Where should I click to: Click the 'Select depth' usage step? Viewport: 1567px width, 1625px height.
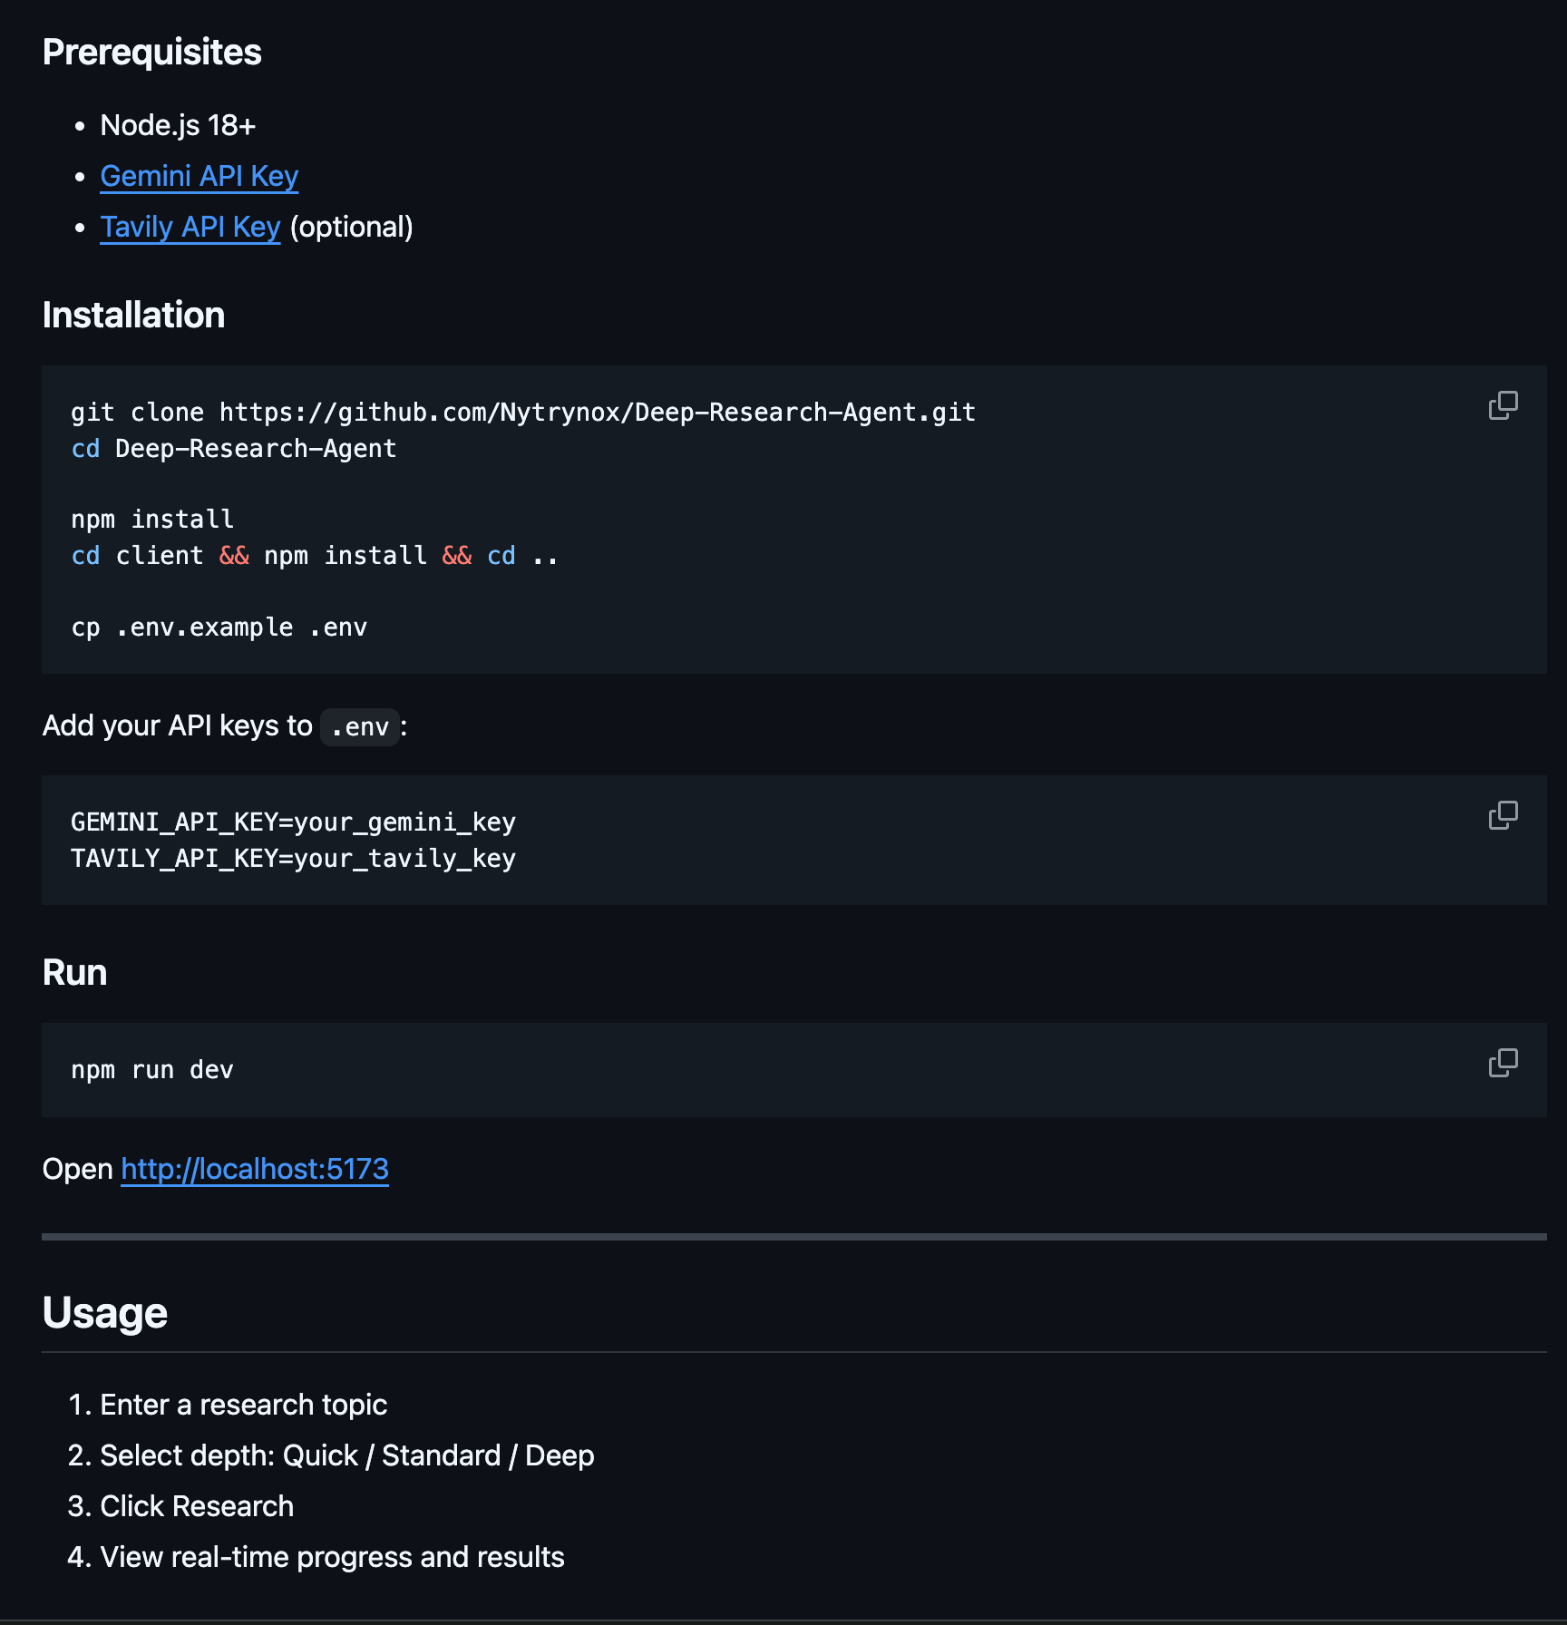[x=346, y=1455]
